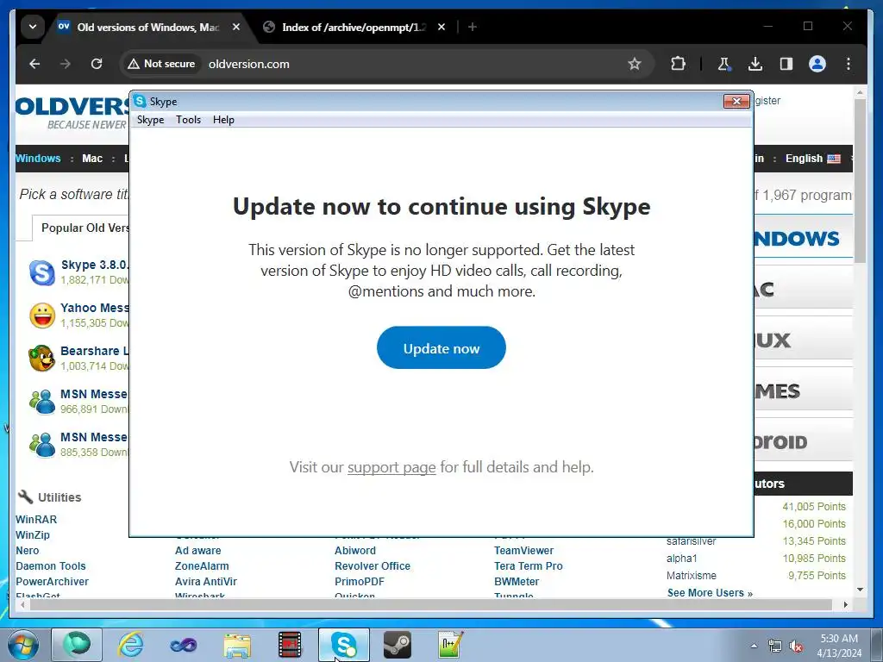This screenshot has height=662, width=883.
Task: Open the Bearshare link
Action: coord(95,351)
